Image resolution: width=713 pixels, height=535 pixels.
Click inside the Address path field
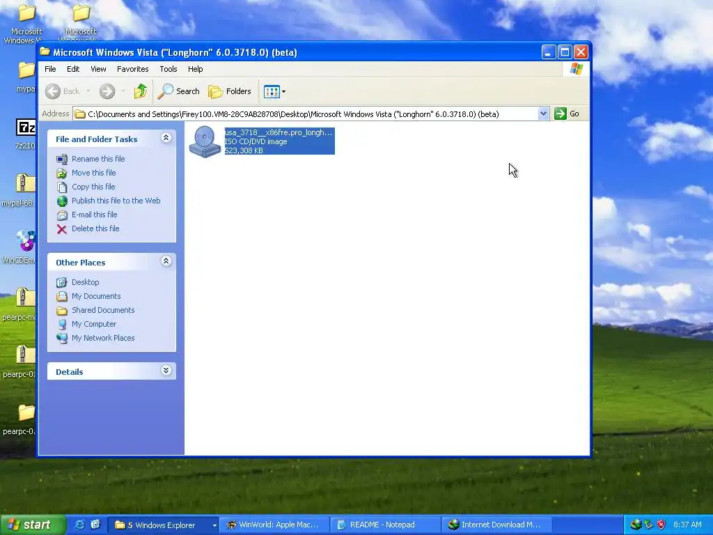[x=306, y=114]
